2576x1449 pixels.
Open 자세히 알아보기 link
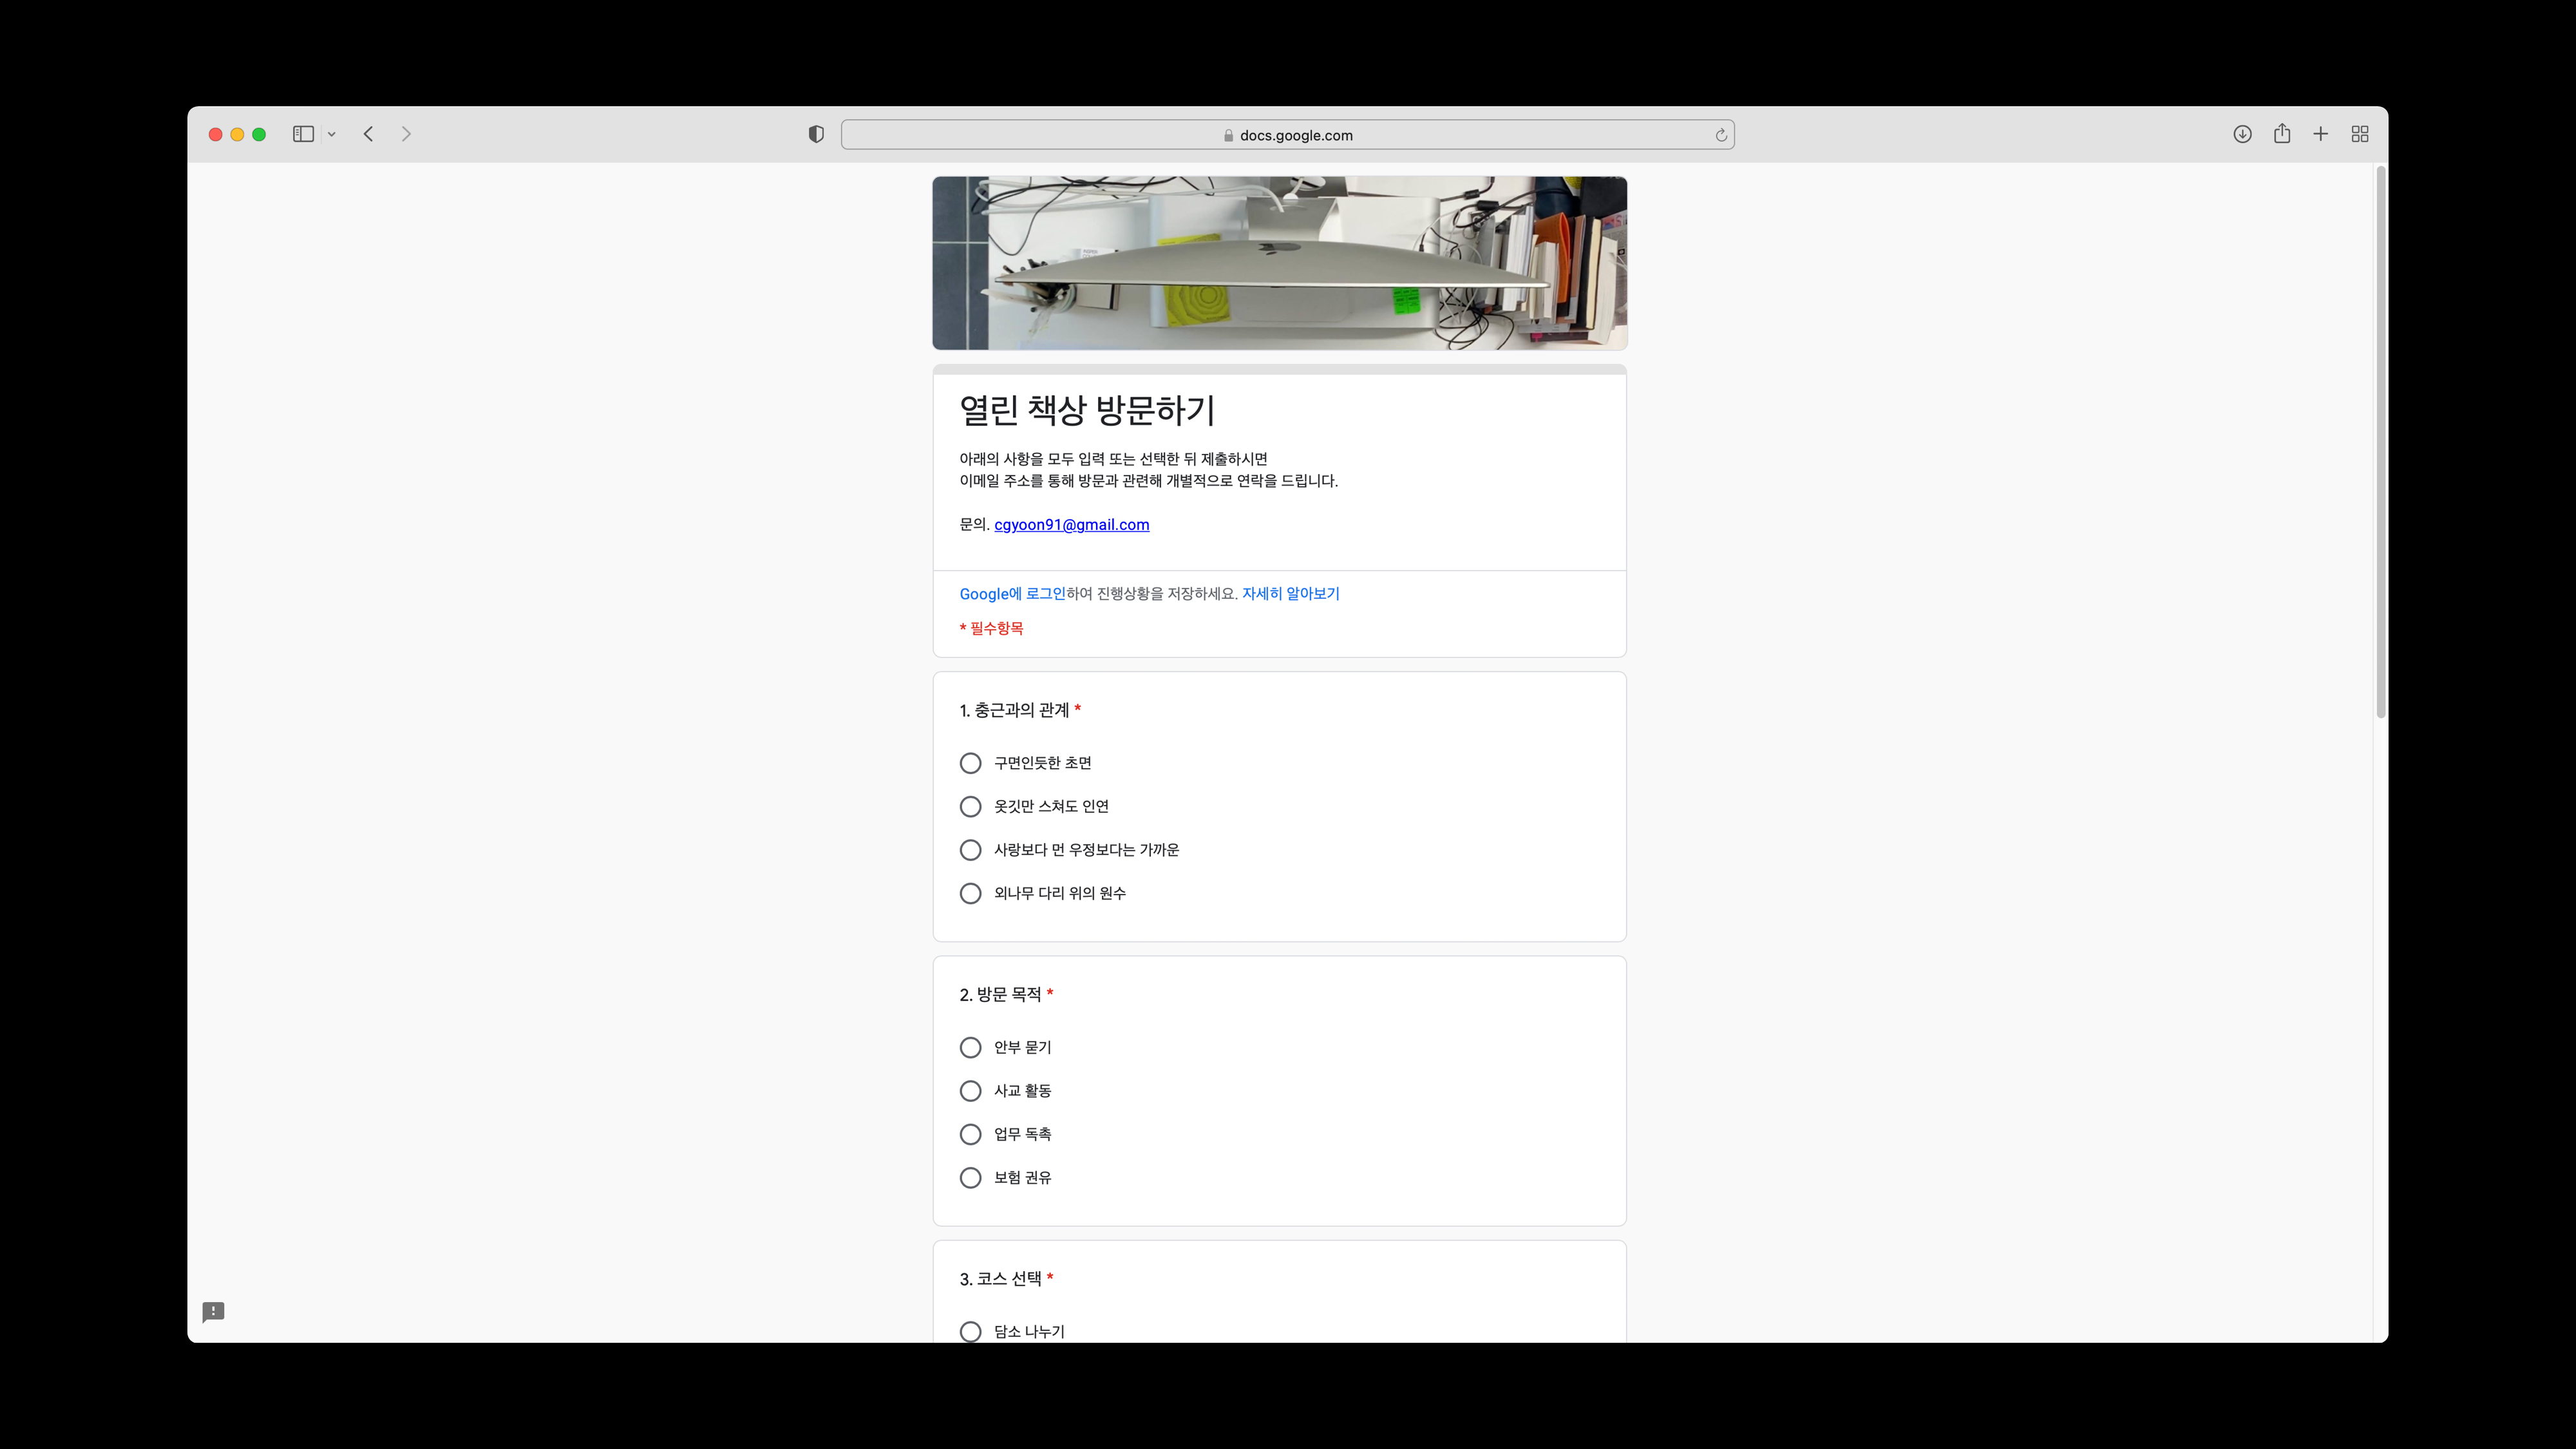click(x=1290, y=593)
